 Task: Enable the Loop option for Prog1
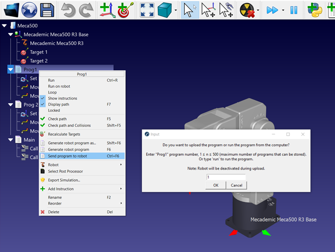[52, 92]
